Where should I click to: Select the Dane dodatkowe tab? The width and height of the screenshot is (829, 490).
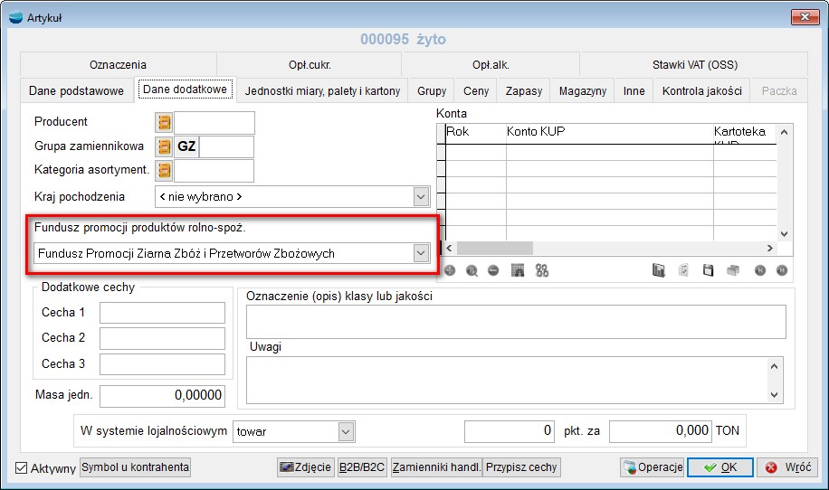pos(185,90)
